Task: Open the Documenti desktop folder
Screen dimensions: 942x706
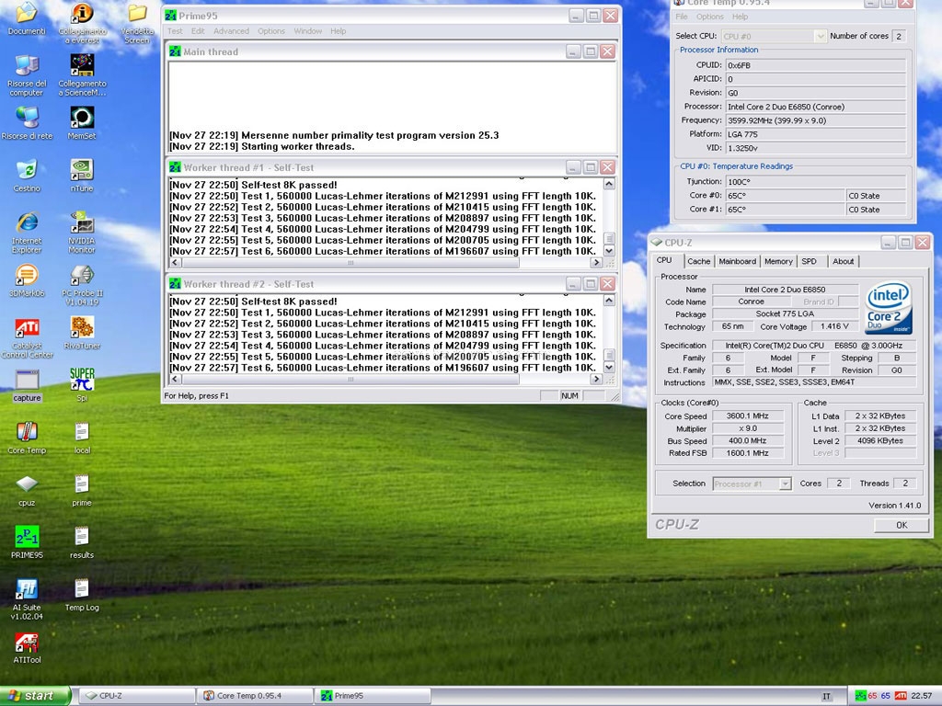Action: pos(27,18)
